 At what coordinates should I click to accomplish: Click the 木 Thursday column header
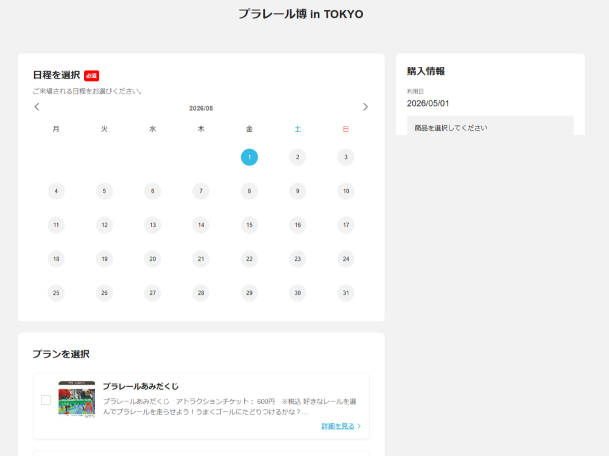[201, 129]
